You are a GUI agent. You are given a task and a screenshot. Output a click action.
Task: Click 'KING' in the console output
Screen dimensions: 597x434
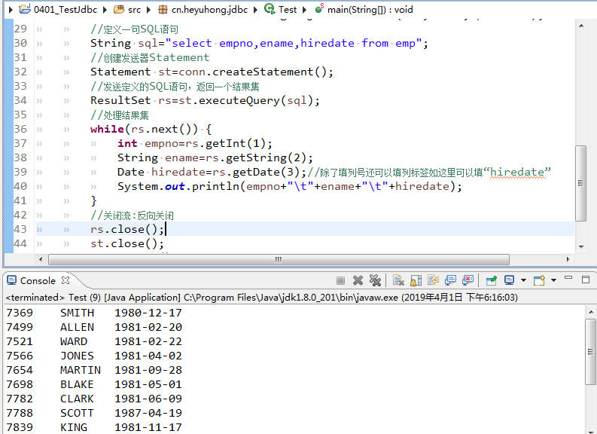click(74, 427)
